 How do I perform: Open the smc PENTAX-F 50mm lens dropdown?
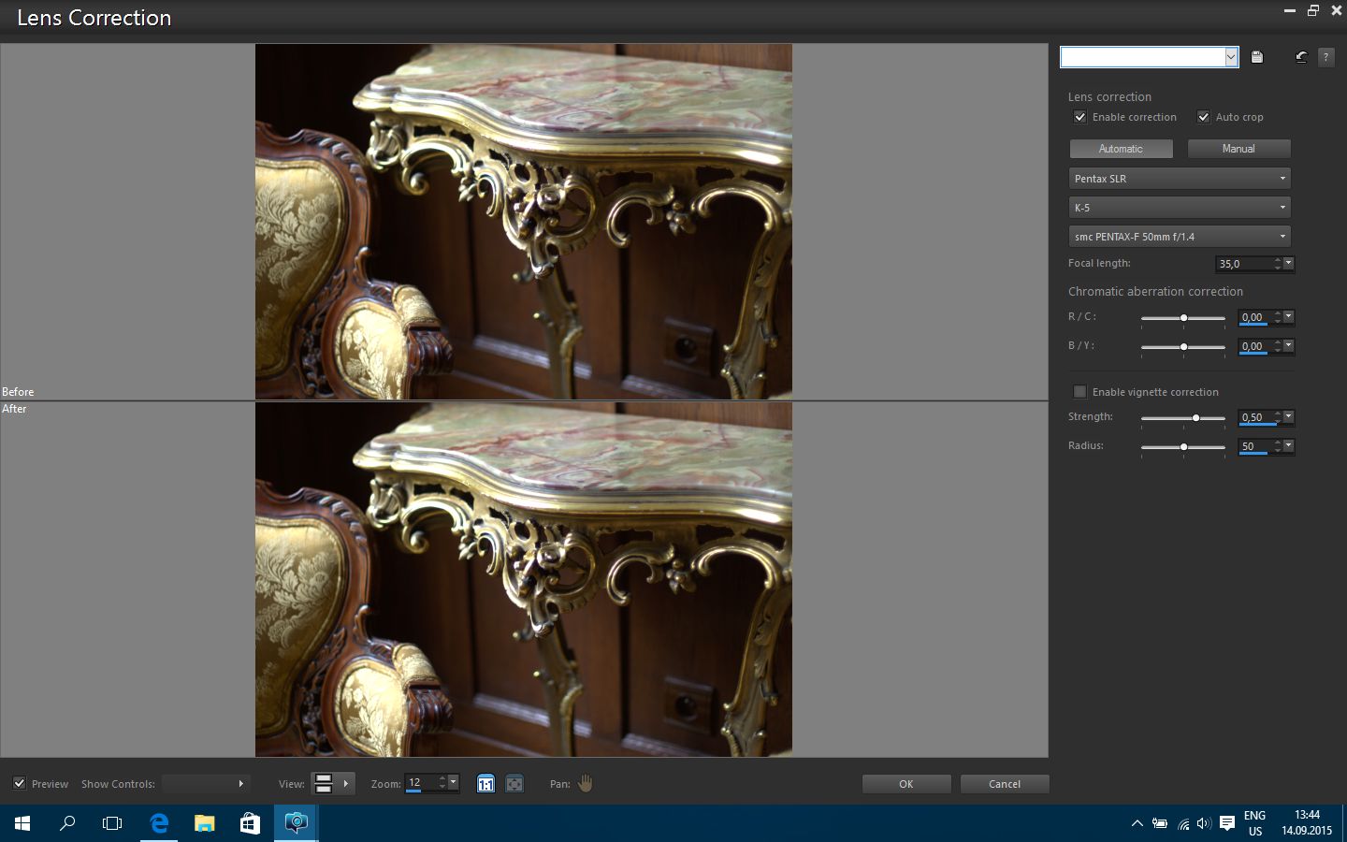pos(1180,237)
